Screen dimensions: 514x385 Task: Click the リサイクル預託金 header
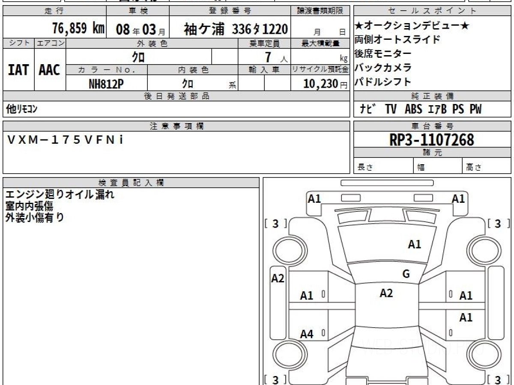click(x=320, y=70)
